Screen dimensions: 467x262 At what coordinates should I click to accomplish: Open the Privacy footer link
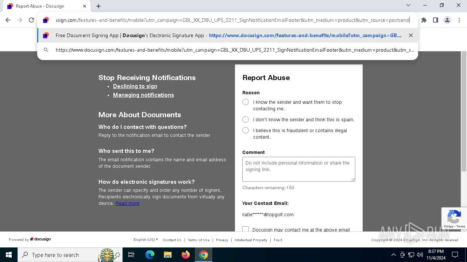click(x=222, y=240)
